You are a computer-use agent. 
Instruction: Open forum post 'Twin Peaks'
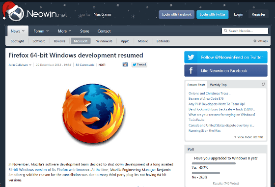(196, 120)
